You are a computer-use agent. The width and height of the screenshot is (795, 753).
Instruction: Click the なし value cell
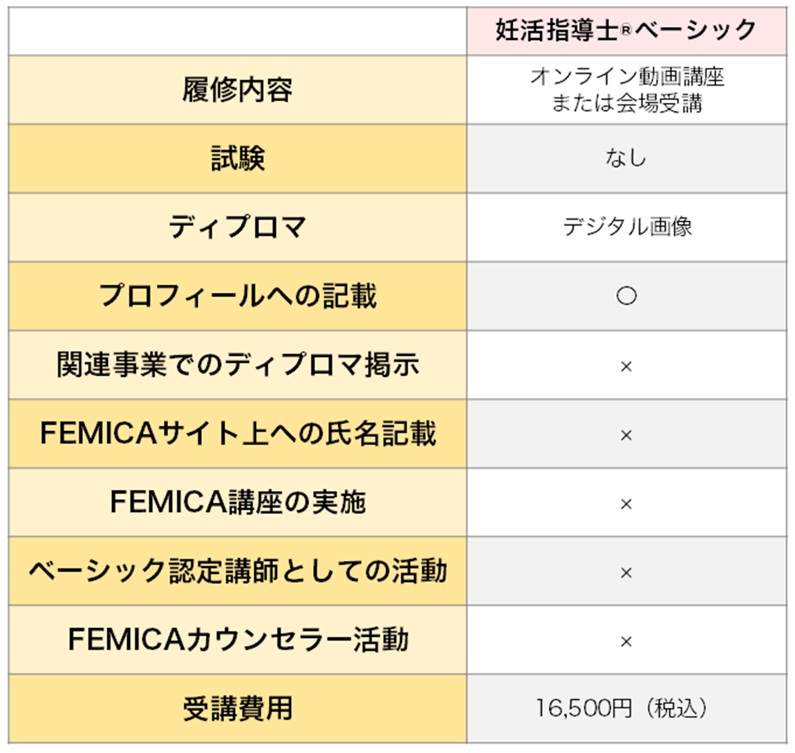(626, 158)
